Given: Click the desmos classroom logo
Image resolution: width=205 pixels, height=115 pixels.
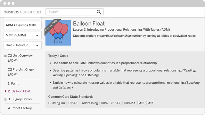Looking at the screenshot, I should point(23,12).
